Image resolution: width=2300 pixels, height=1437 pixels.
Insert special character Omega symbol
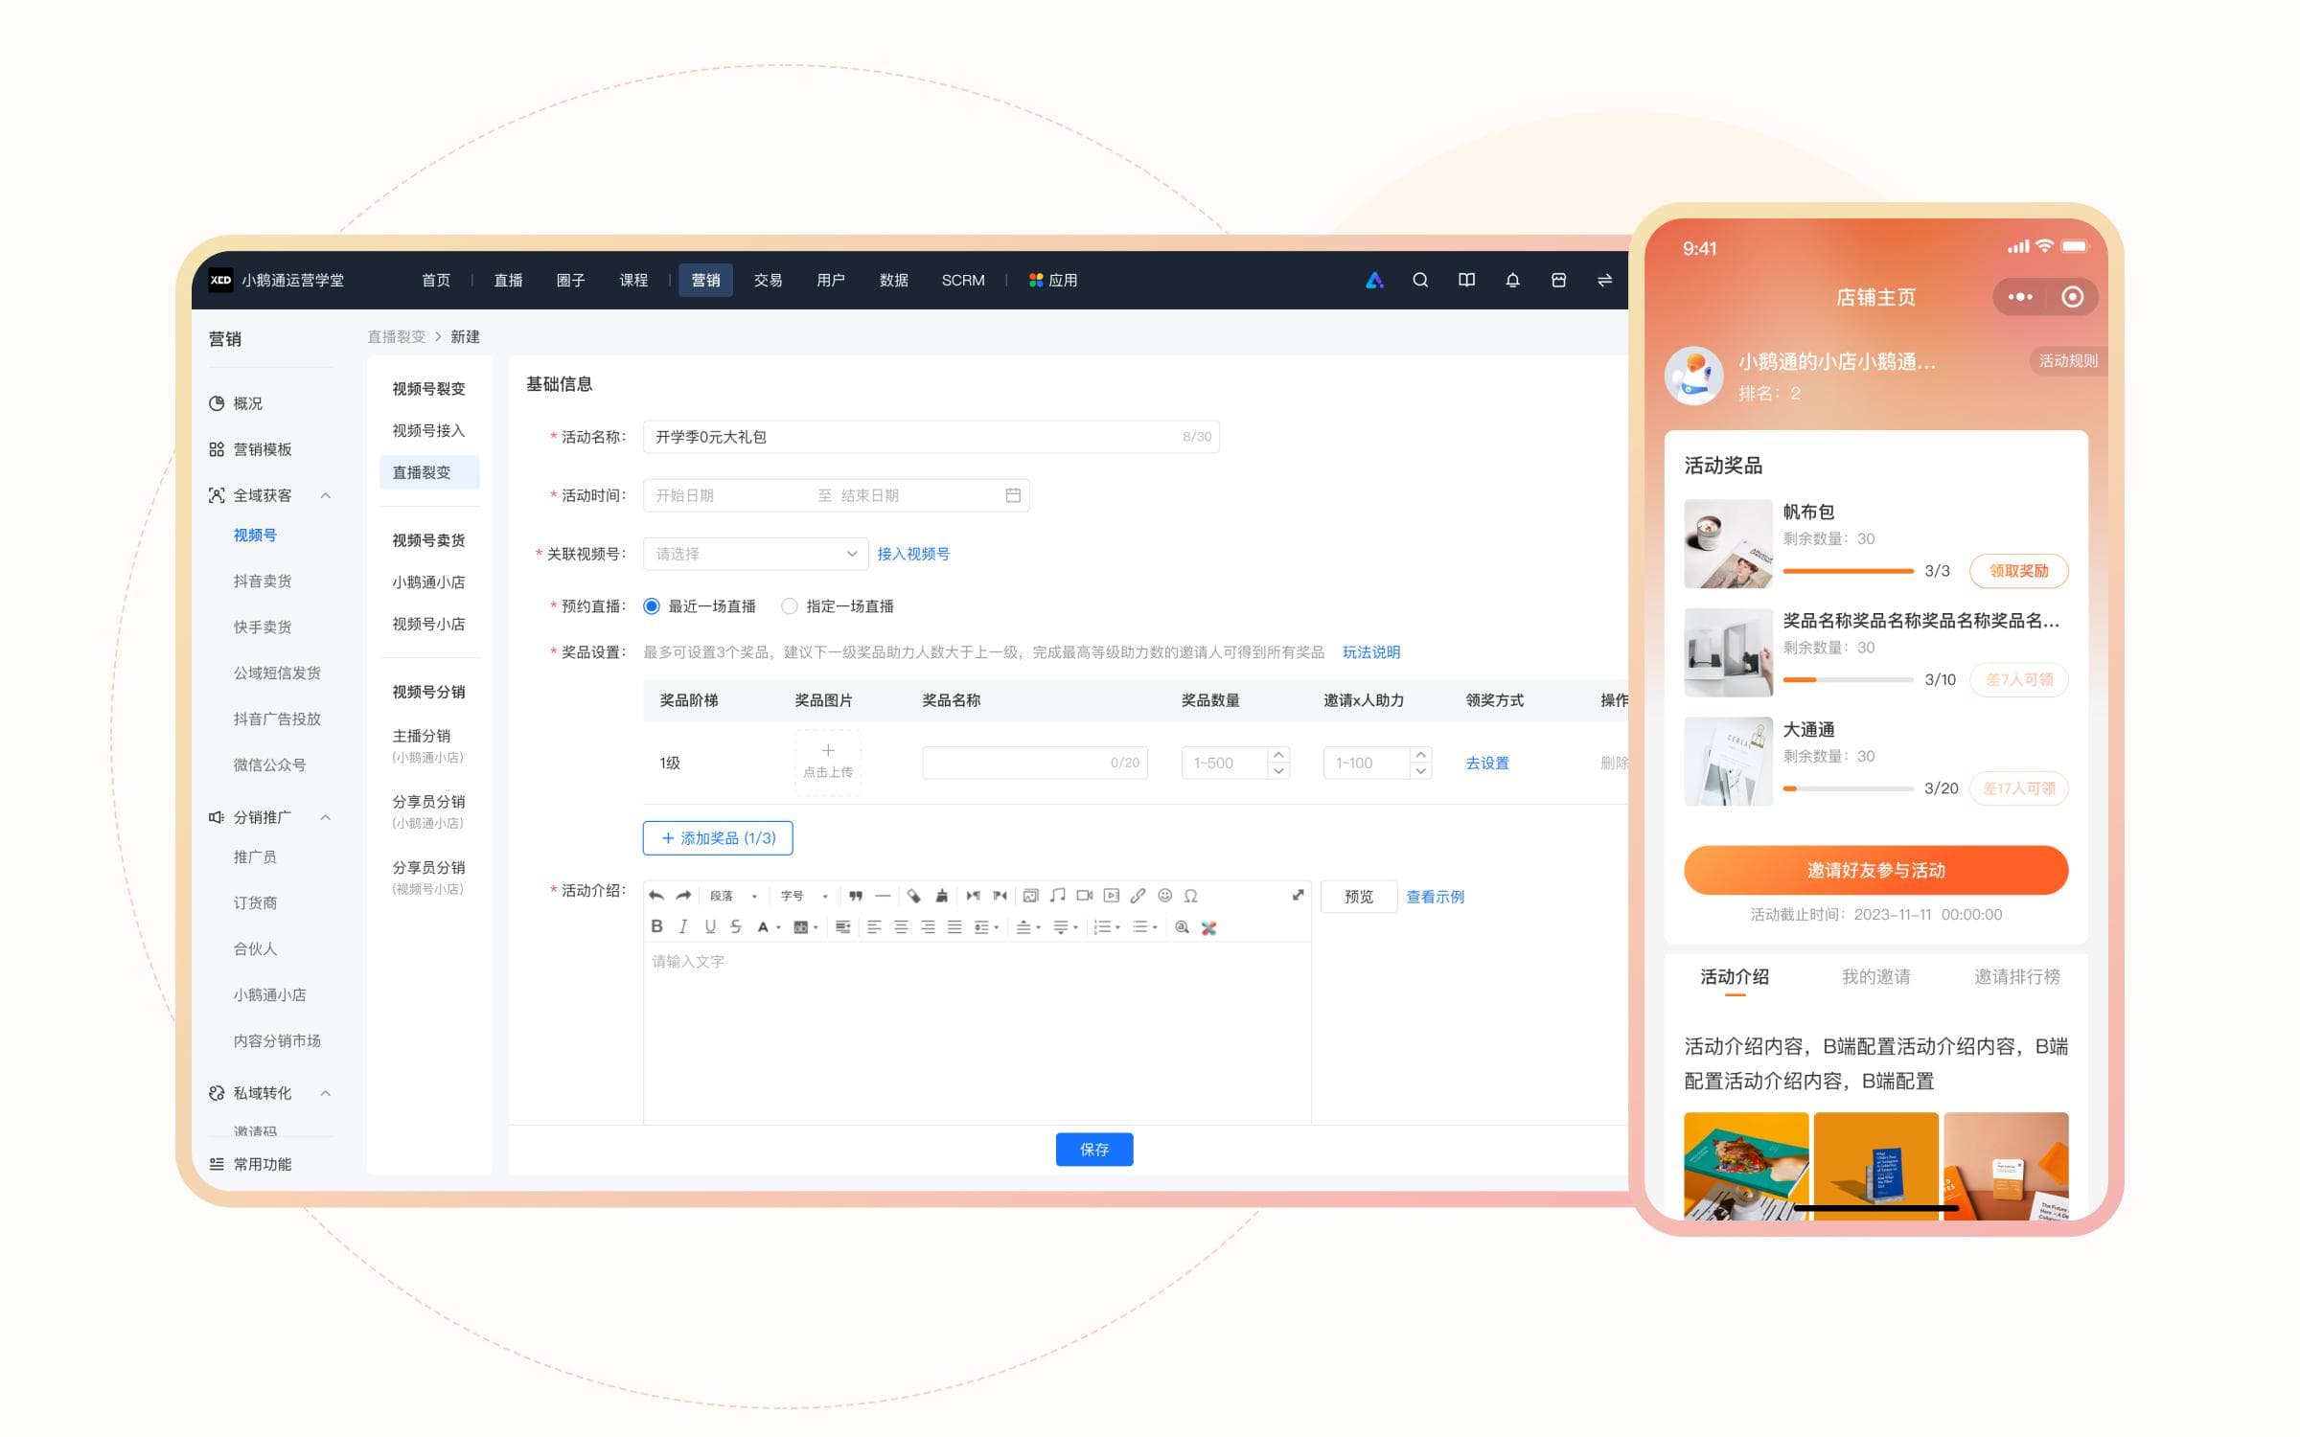pos(1190,896)
